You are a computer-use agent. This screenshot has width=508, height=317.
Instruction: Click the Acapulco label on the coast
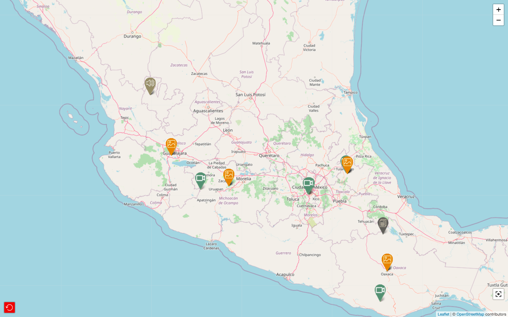point(285,274)
